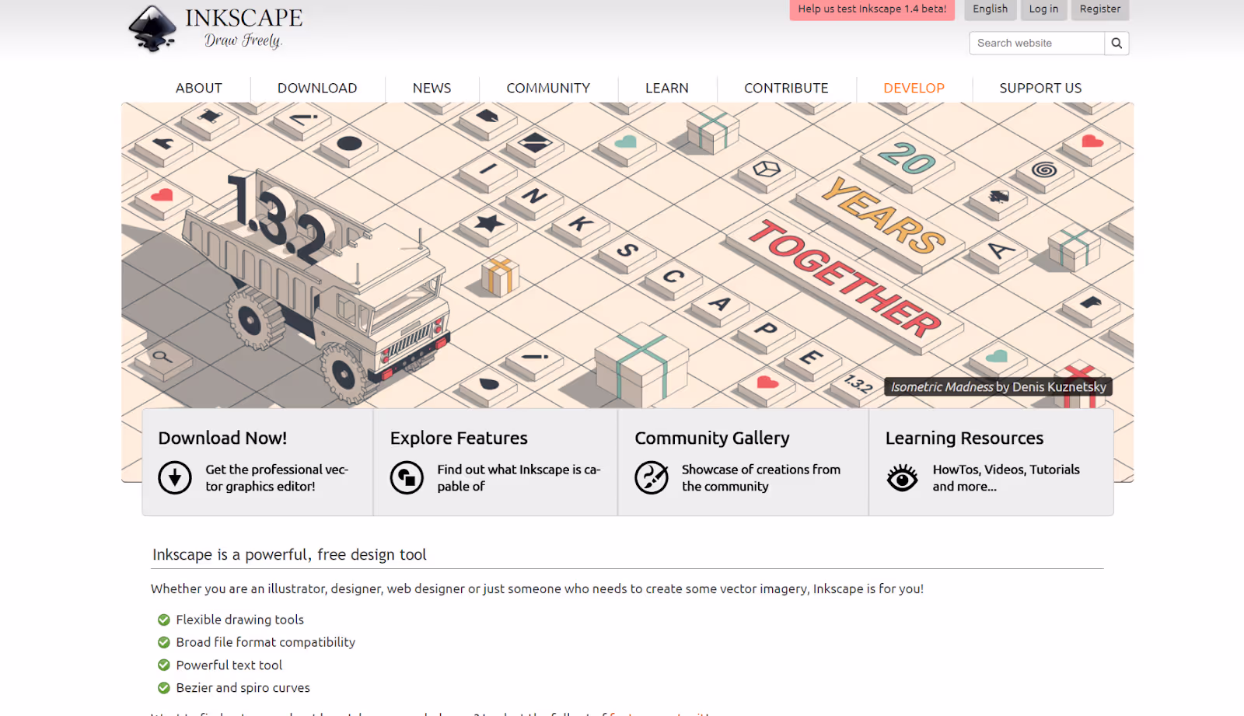Click the Learning Resources eye icon
The image size is (1244, 716).
902,477
